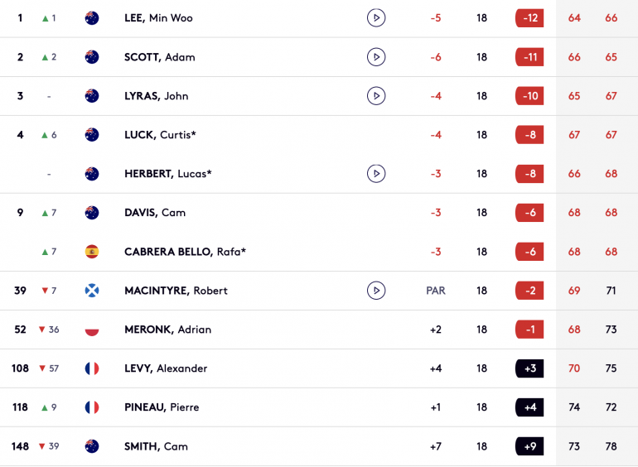Click the Australian flag beside Min Woo Lee
Image resolution: width=638 pixels, height=467 pixels.
pyautogui.click(x=92, y=18)
